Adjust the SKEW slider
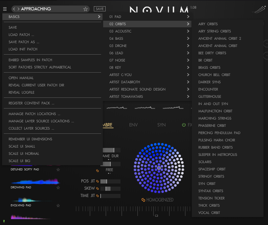 110,188
